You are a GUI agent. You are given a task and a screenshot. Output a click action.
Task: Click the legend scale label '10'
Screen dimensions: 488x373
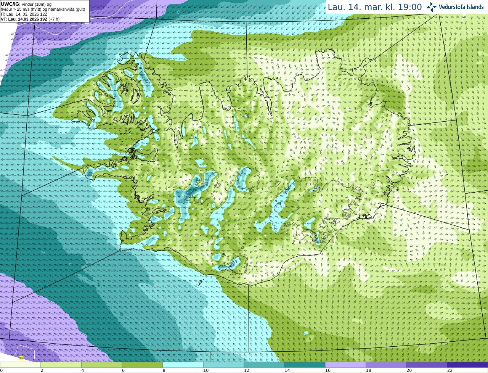[206, 370]
